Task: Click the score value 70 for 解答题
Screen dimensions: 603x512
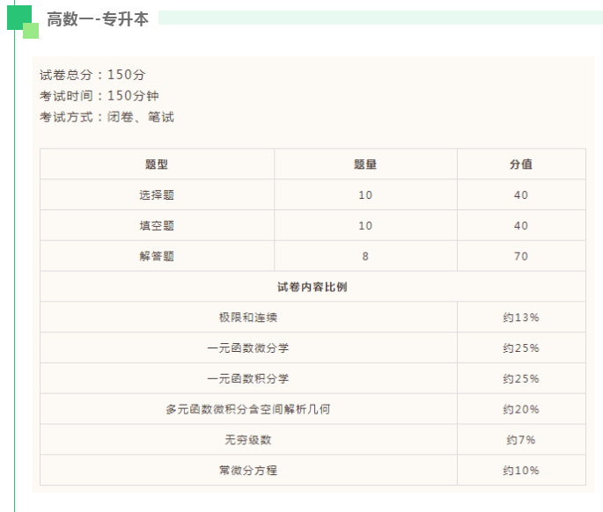Action: point(521,257)
